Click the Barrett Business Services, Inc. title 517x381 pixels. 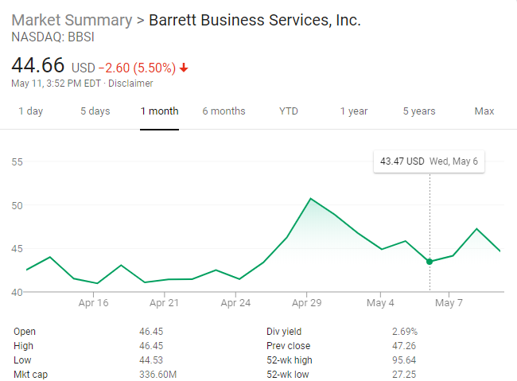pos(255,20)
